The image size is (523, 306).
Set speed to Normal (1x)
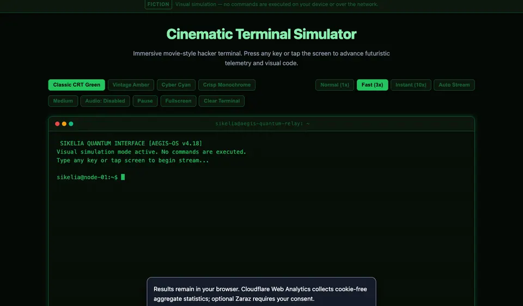click(x=335, y=85)
